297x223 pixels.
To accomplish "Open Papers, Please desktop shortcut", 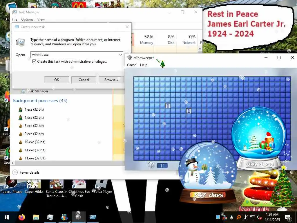I will (11, 185).
